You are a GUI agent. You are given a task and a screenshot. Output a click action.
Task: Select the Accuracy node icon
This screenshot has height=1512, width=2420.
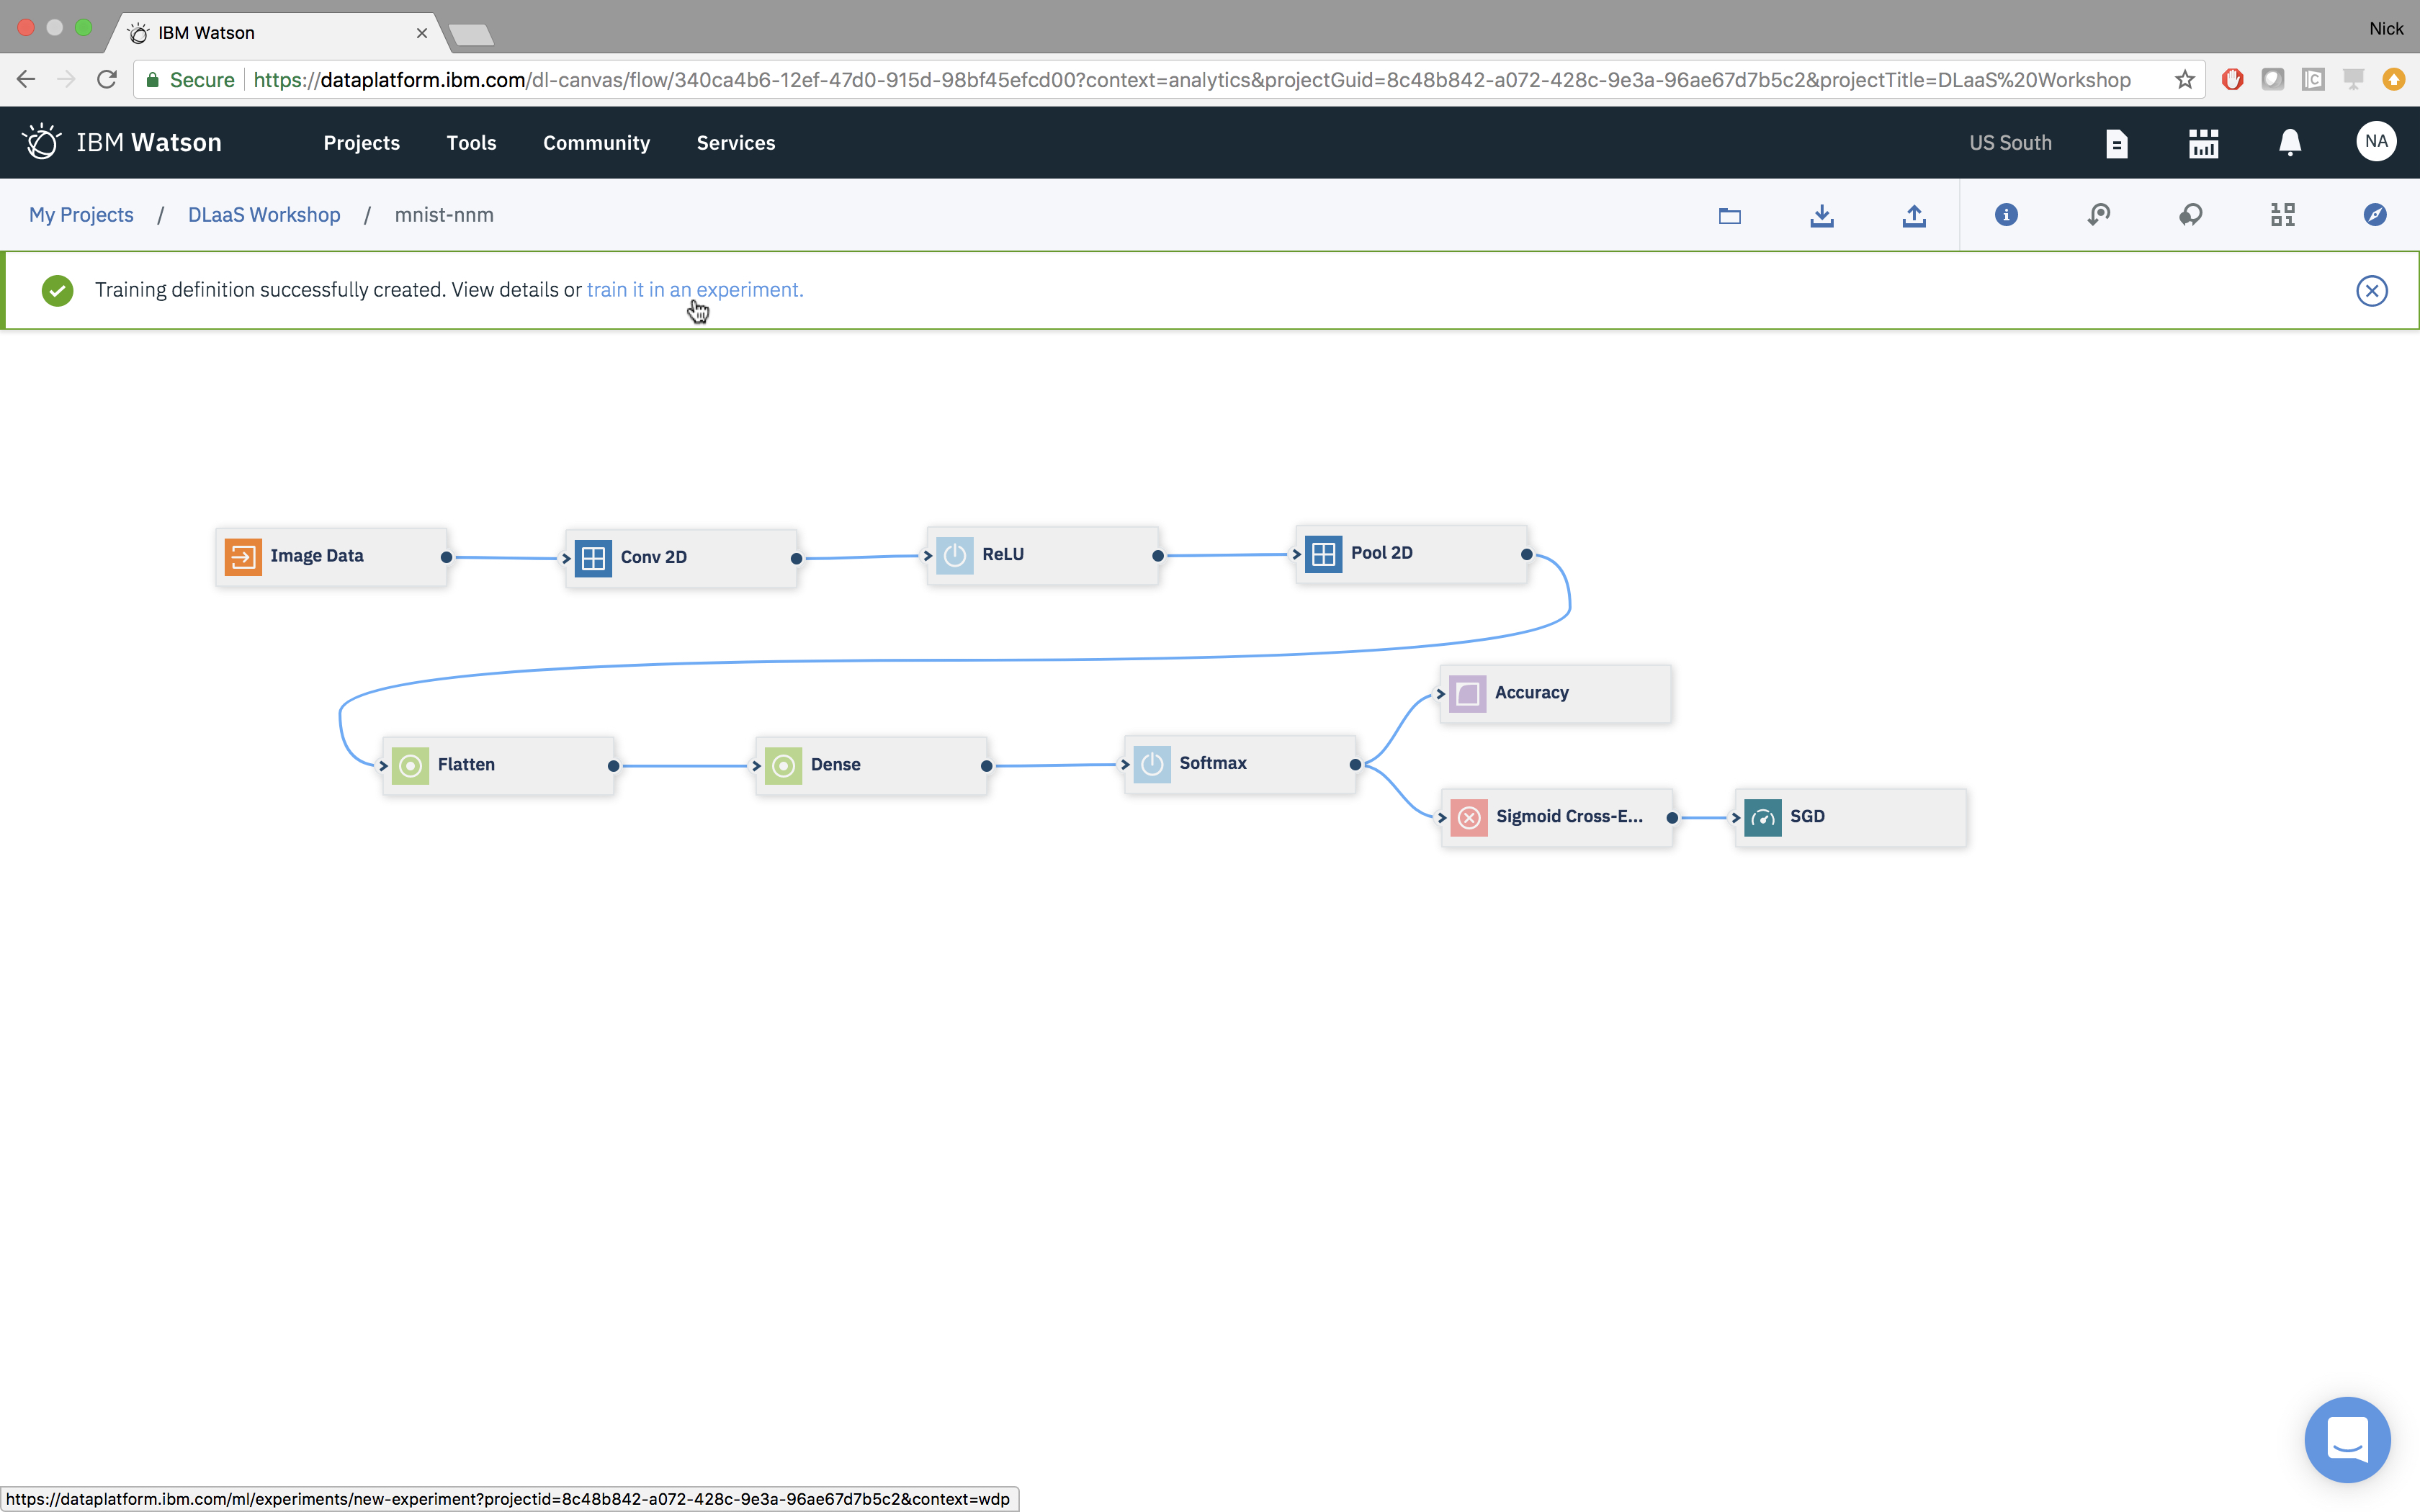(x=1468, y=694)
